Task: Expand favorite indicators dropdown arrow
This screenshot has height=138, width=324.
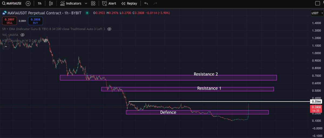Action: 86,4
